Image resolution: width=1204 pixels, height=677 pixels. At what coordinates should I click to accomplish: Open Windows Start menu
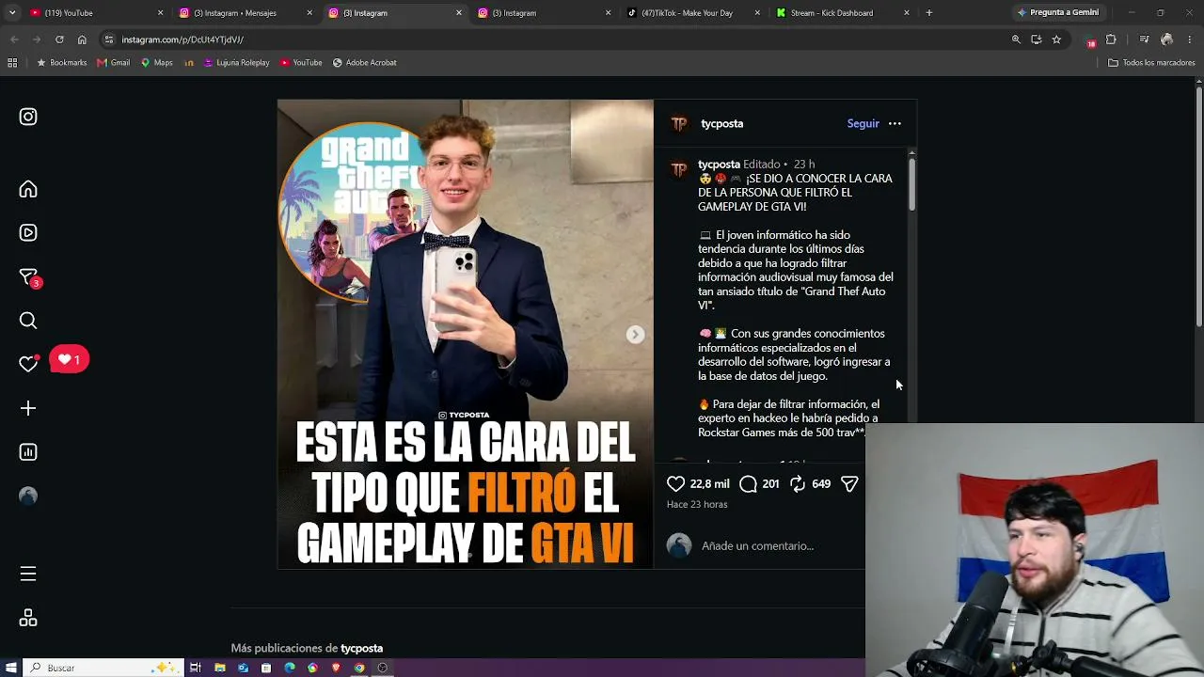[x=11, y=668]
